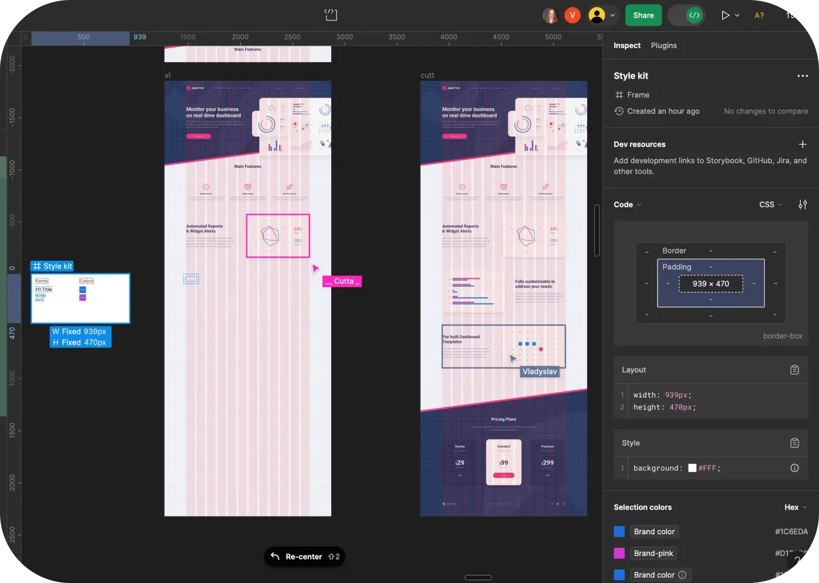Screen dimensions: 819x583
Task: Toggle Dev Mode switch in top bar
Action: point(687,15)
